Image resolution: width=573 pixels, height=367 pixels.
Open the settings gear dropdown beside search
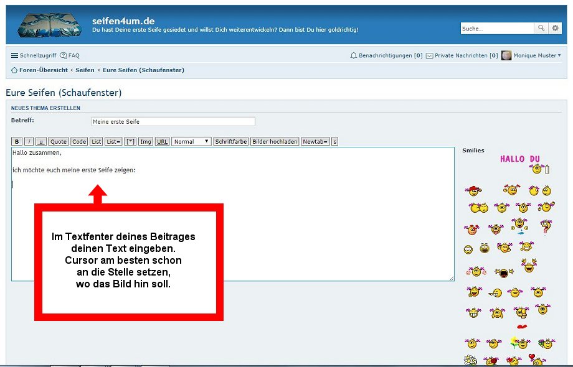(555, 28)
